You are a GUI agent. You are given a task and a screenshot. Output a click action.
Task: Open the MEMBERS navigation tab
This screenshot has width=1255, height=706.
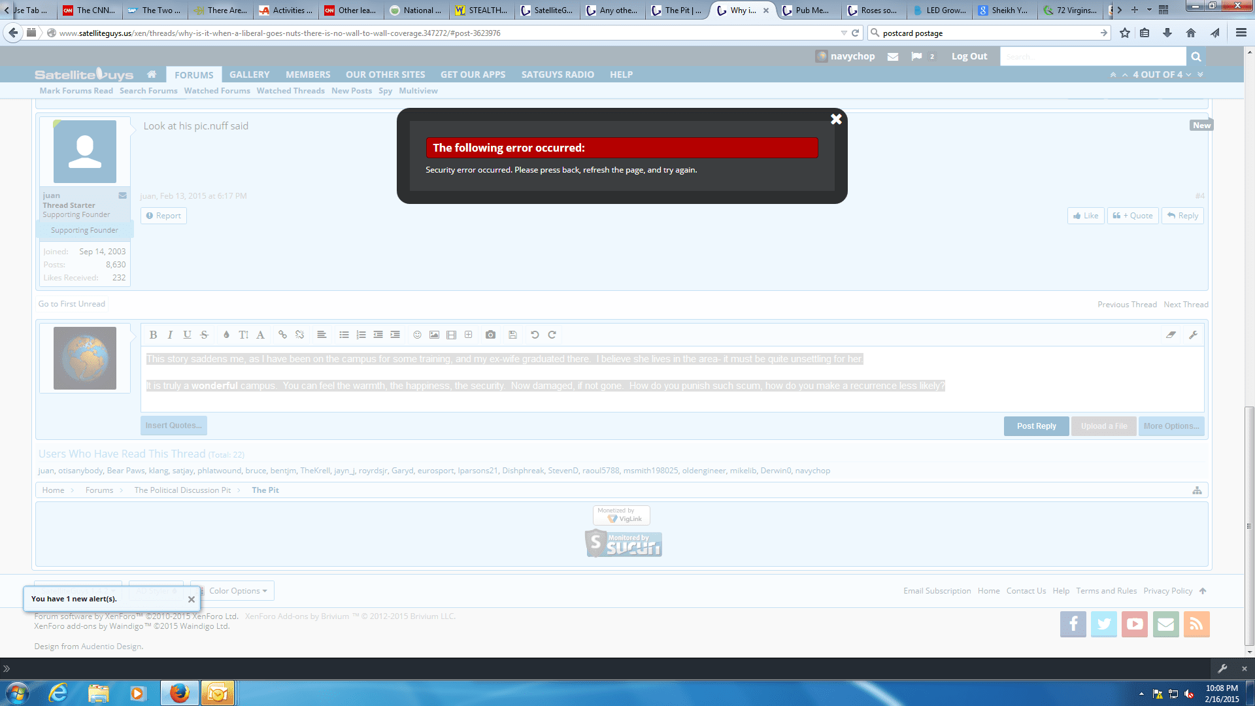pyautogui.click(x=308, y=75)
